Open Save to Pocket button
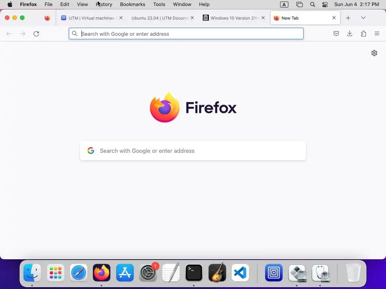 (x=336, y=33)
